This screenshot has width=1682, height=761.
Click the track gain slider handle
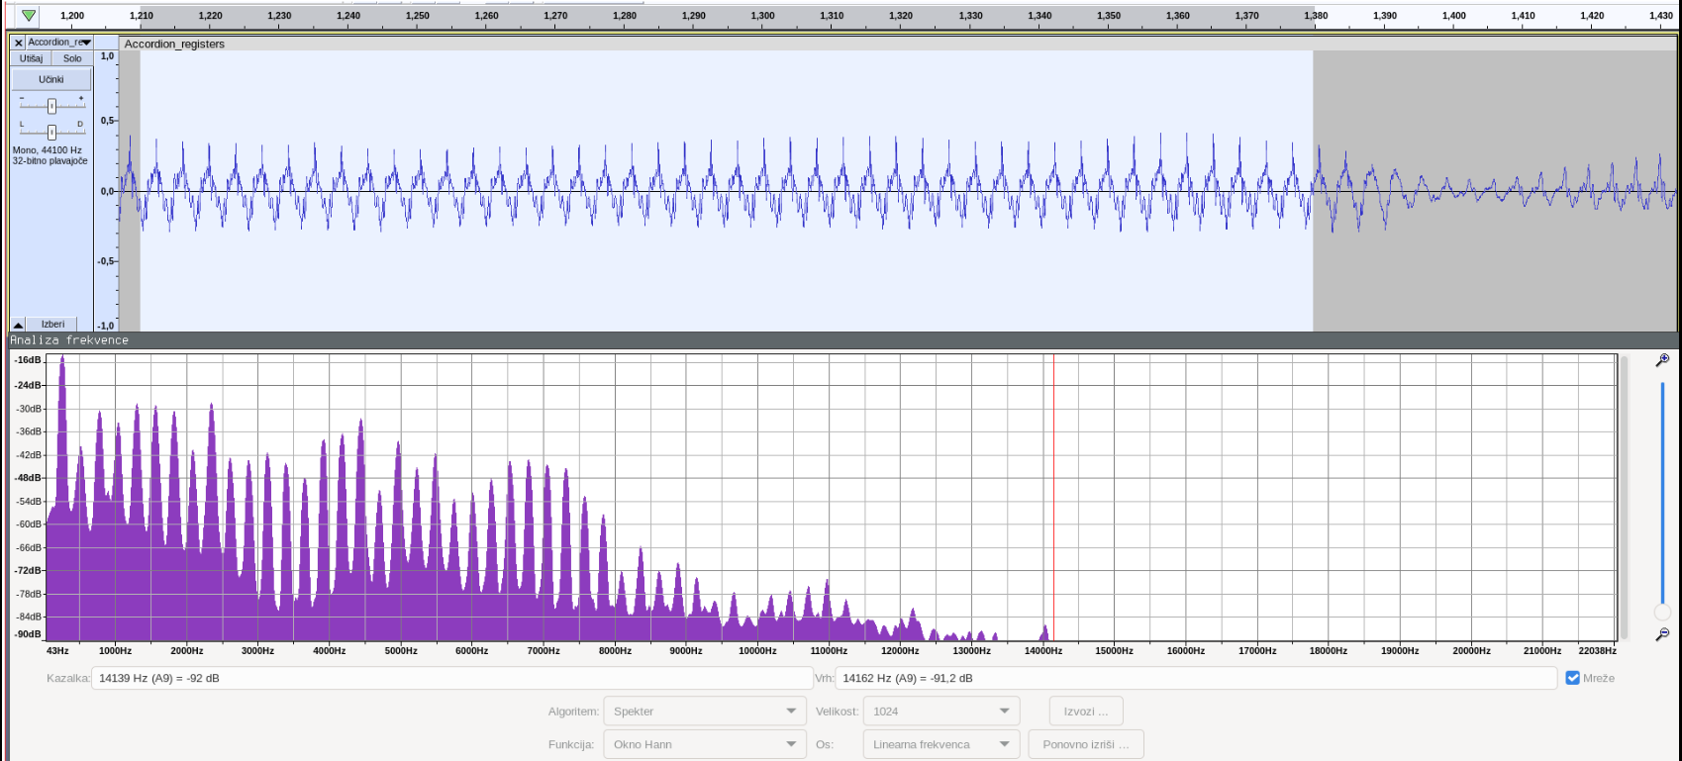[x=51, y=106]
